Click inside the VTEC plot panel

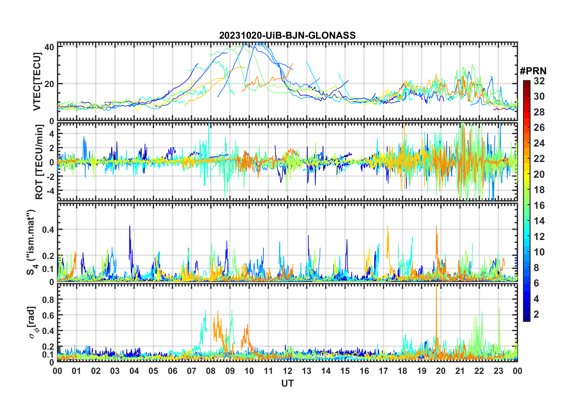pyautogui.click(x=287, y=82)
